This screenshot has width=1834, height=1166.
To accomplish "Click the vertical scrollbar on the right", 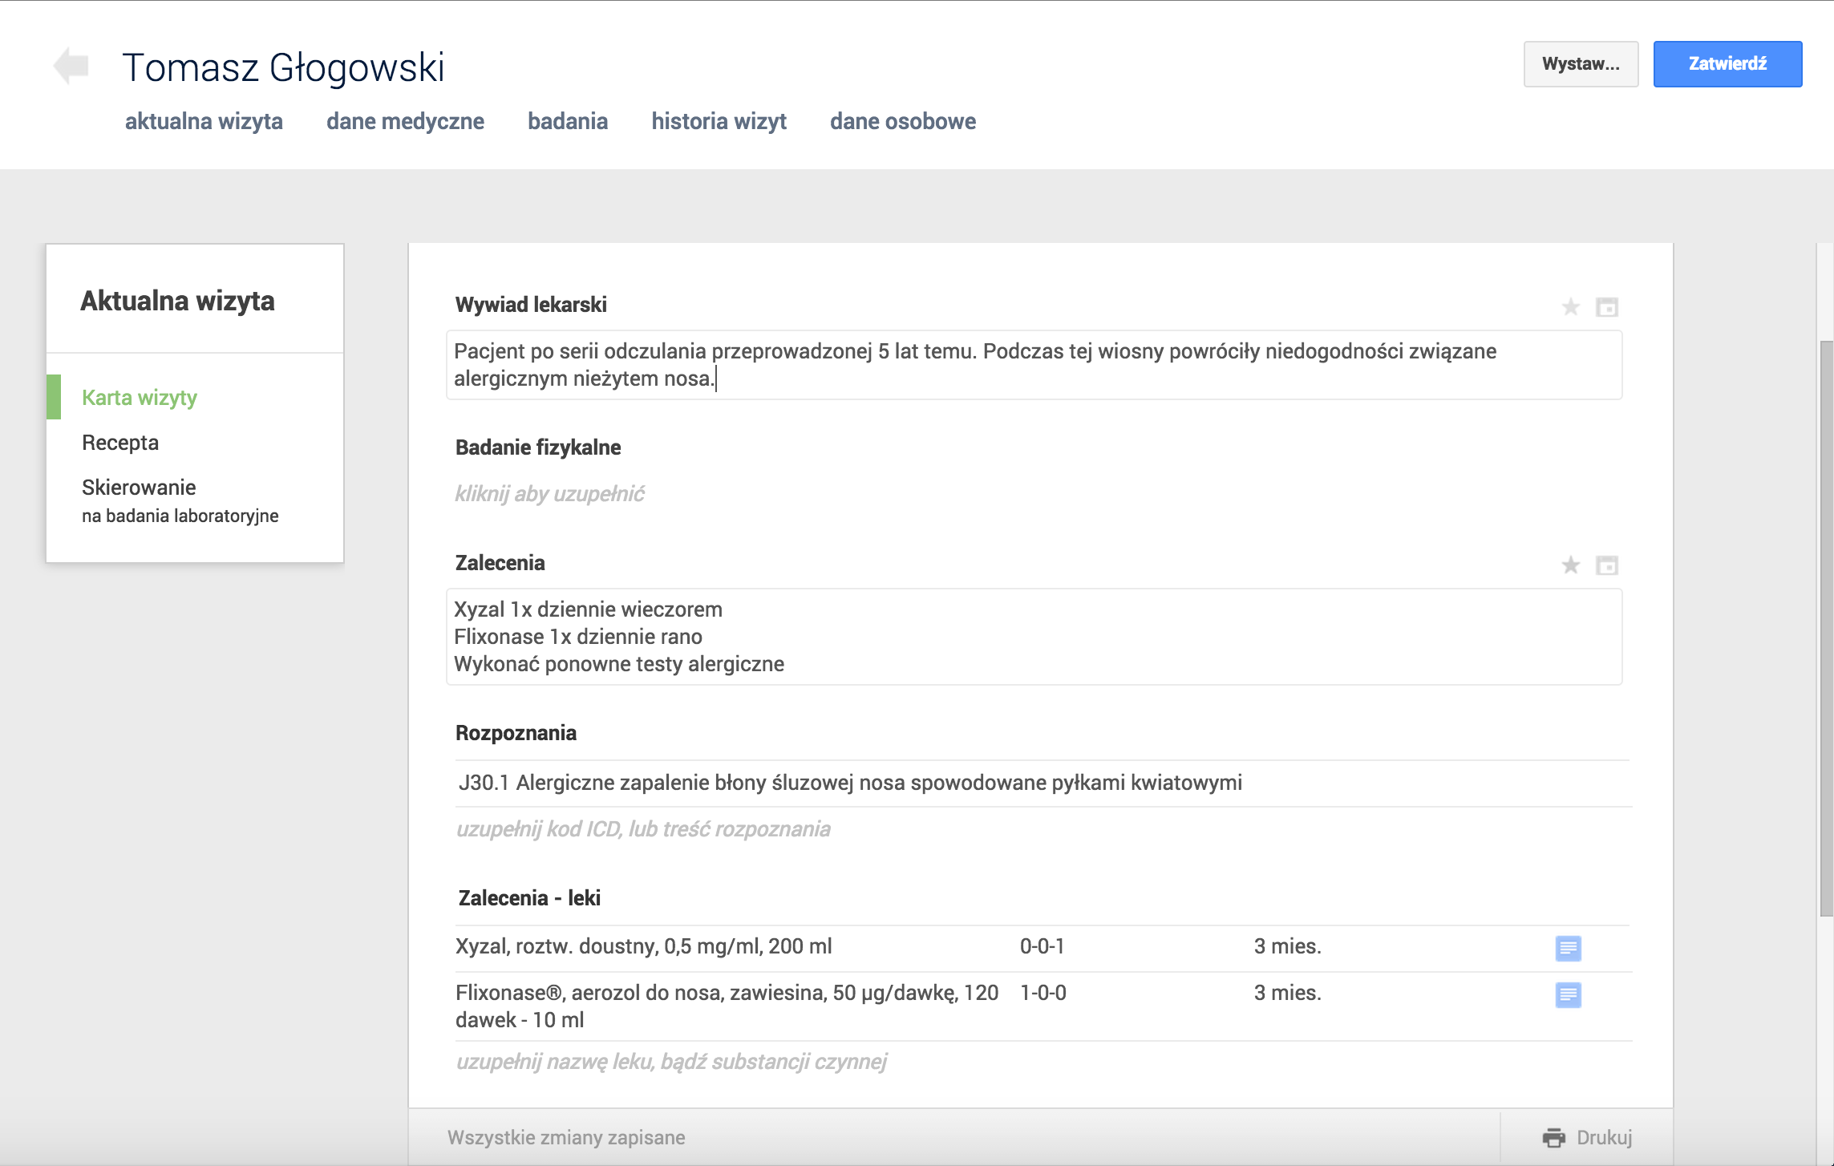I will (x=1825, y=626).
